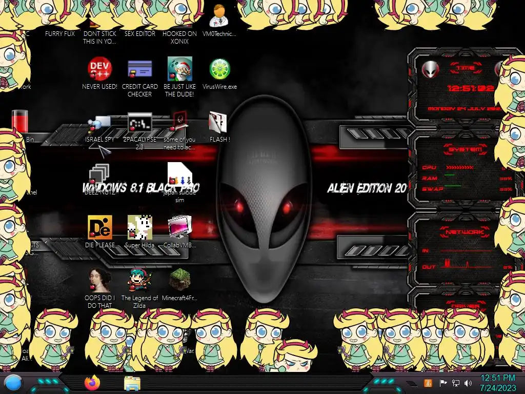Click the IN traffic row in NETWORK gadget
Screen dimensions: 525x394
tap(458, 250)
